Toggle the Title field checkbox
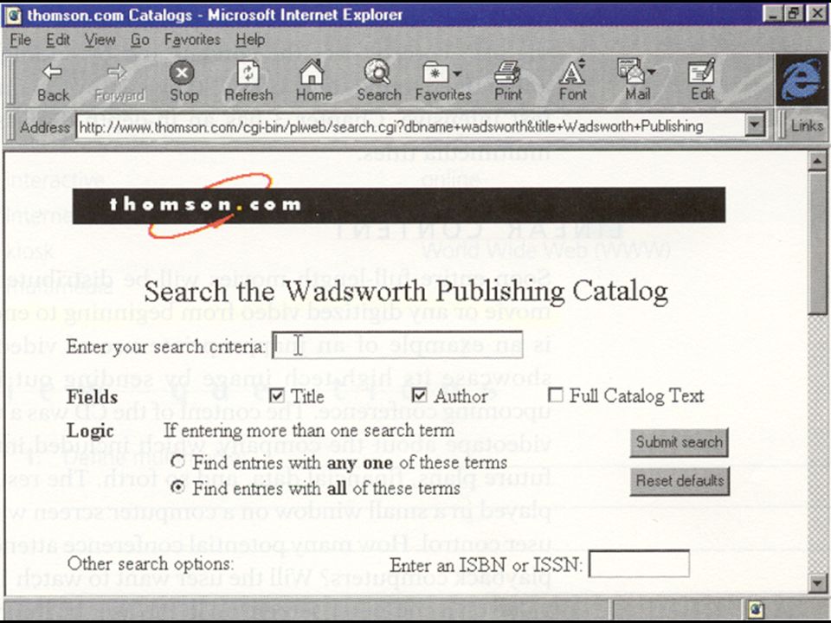The width and height of the screenshot is (831, 623). click(277, 395)
